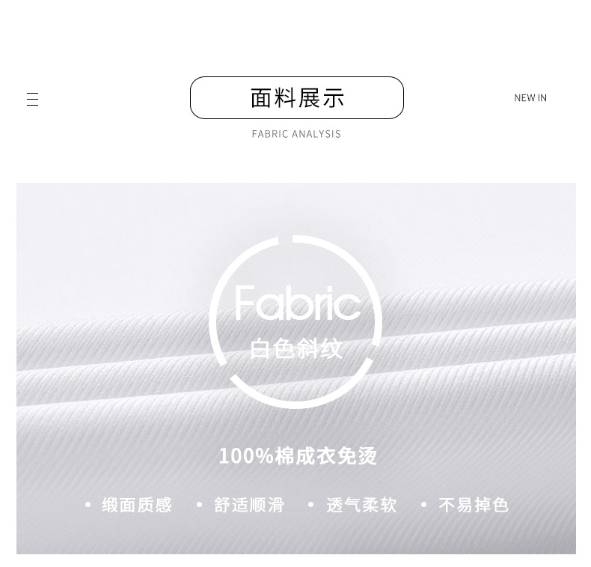Choose the 透气柔软 feature text
The width and height of the screenshot is (591, 567).
point(361,505)
